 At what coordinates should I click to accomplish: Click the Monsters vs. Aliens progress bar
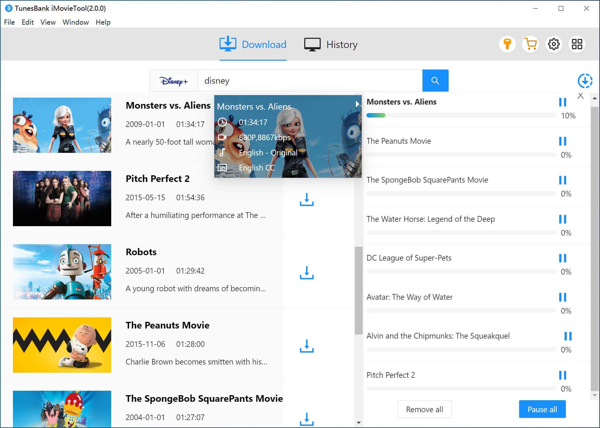461,116
